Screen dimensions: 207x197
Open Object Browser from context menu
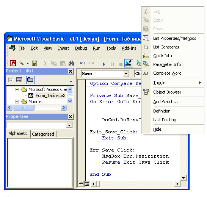pos(172,92)
